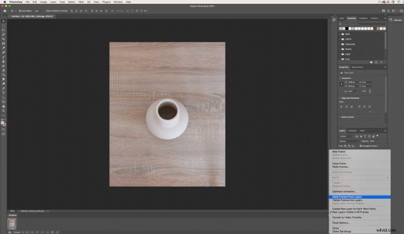Viewport: 404px width, 234px height.
Task: Collapse the Quick Actions section
Action: pyautogui.click(x=340, y=117)
